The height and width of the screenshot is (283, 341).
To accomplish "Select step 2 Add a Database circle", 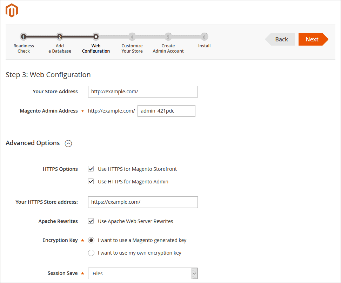I will point(60,37).
